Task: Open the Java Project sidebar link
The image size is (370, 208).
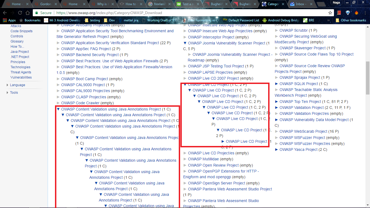Action: click(20, 52)
